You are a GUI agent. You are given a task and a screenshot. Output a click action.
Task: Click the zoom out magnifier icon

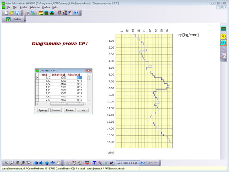click(12, 163)
